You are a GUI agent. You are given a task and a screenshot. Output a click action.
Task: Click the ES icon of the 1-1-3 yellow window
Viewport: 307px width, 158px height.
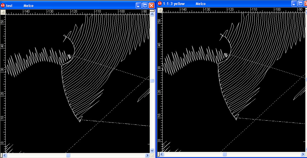point(160,4)
